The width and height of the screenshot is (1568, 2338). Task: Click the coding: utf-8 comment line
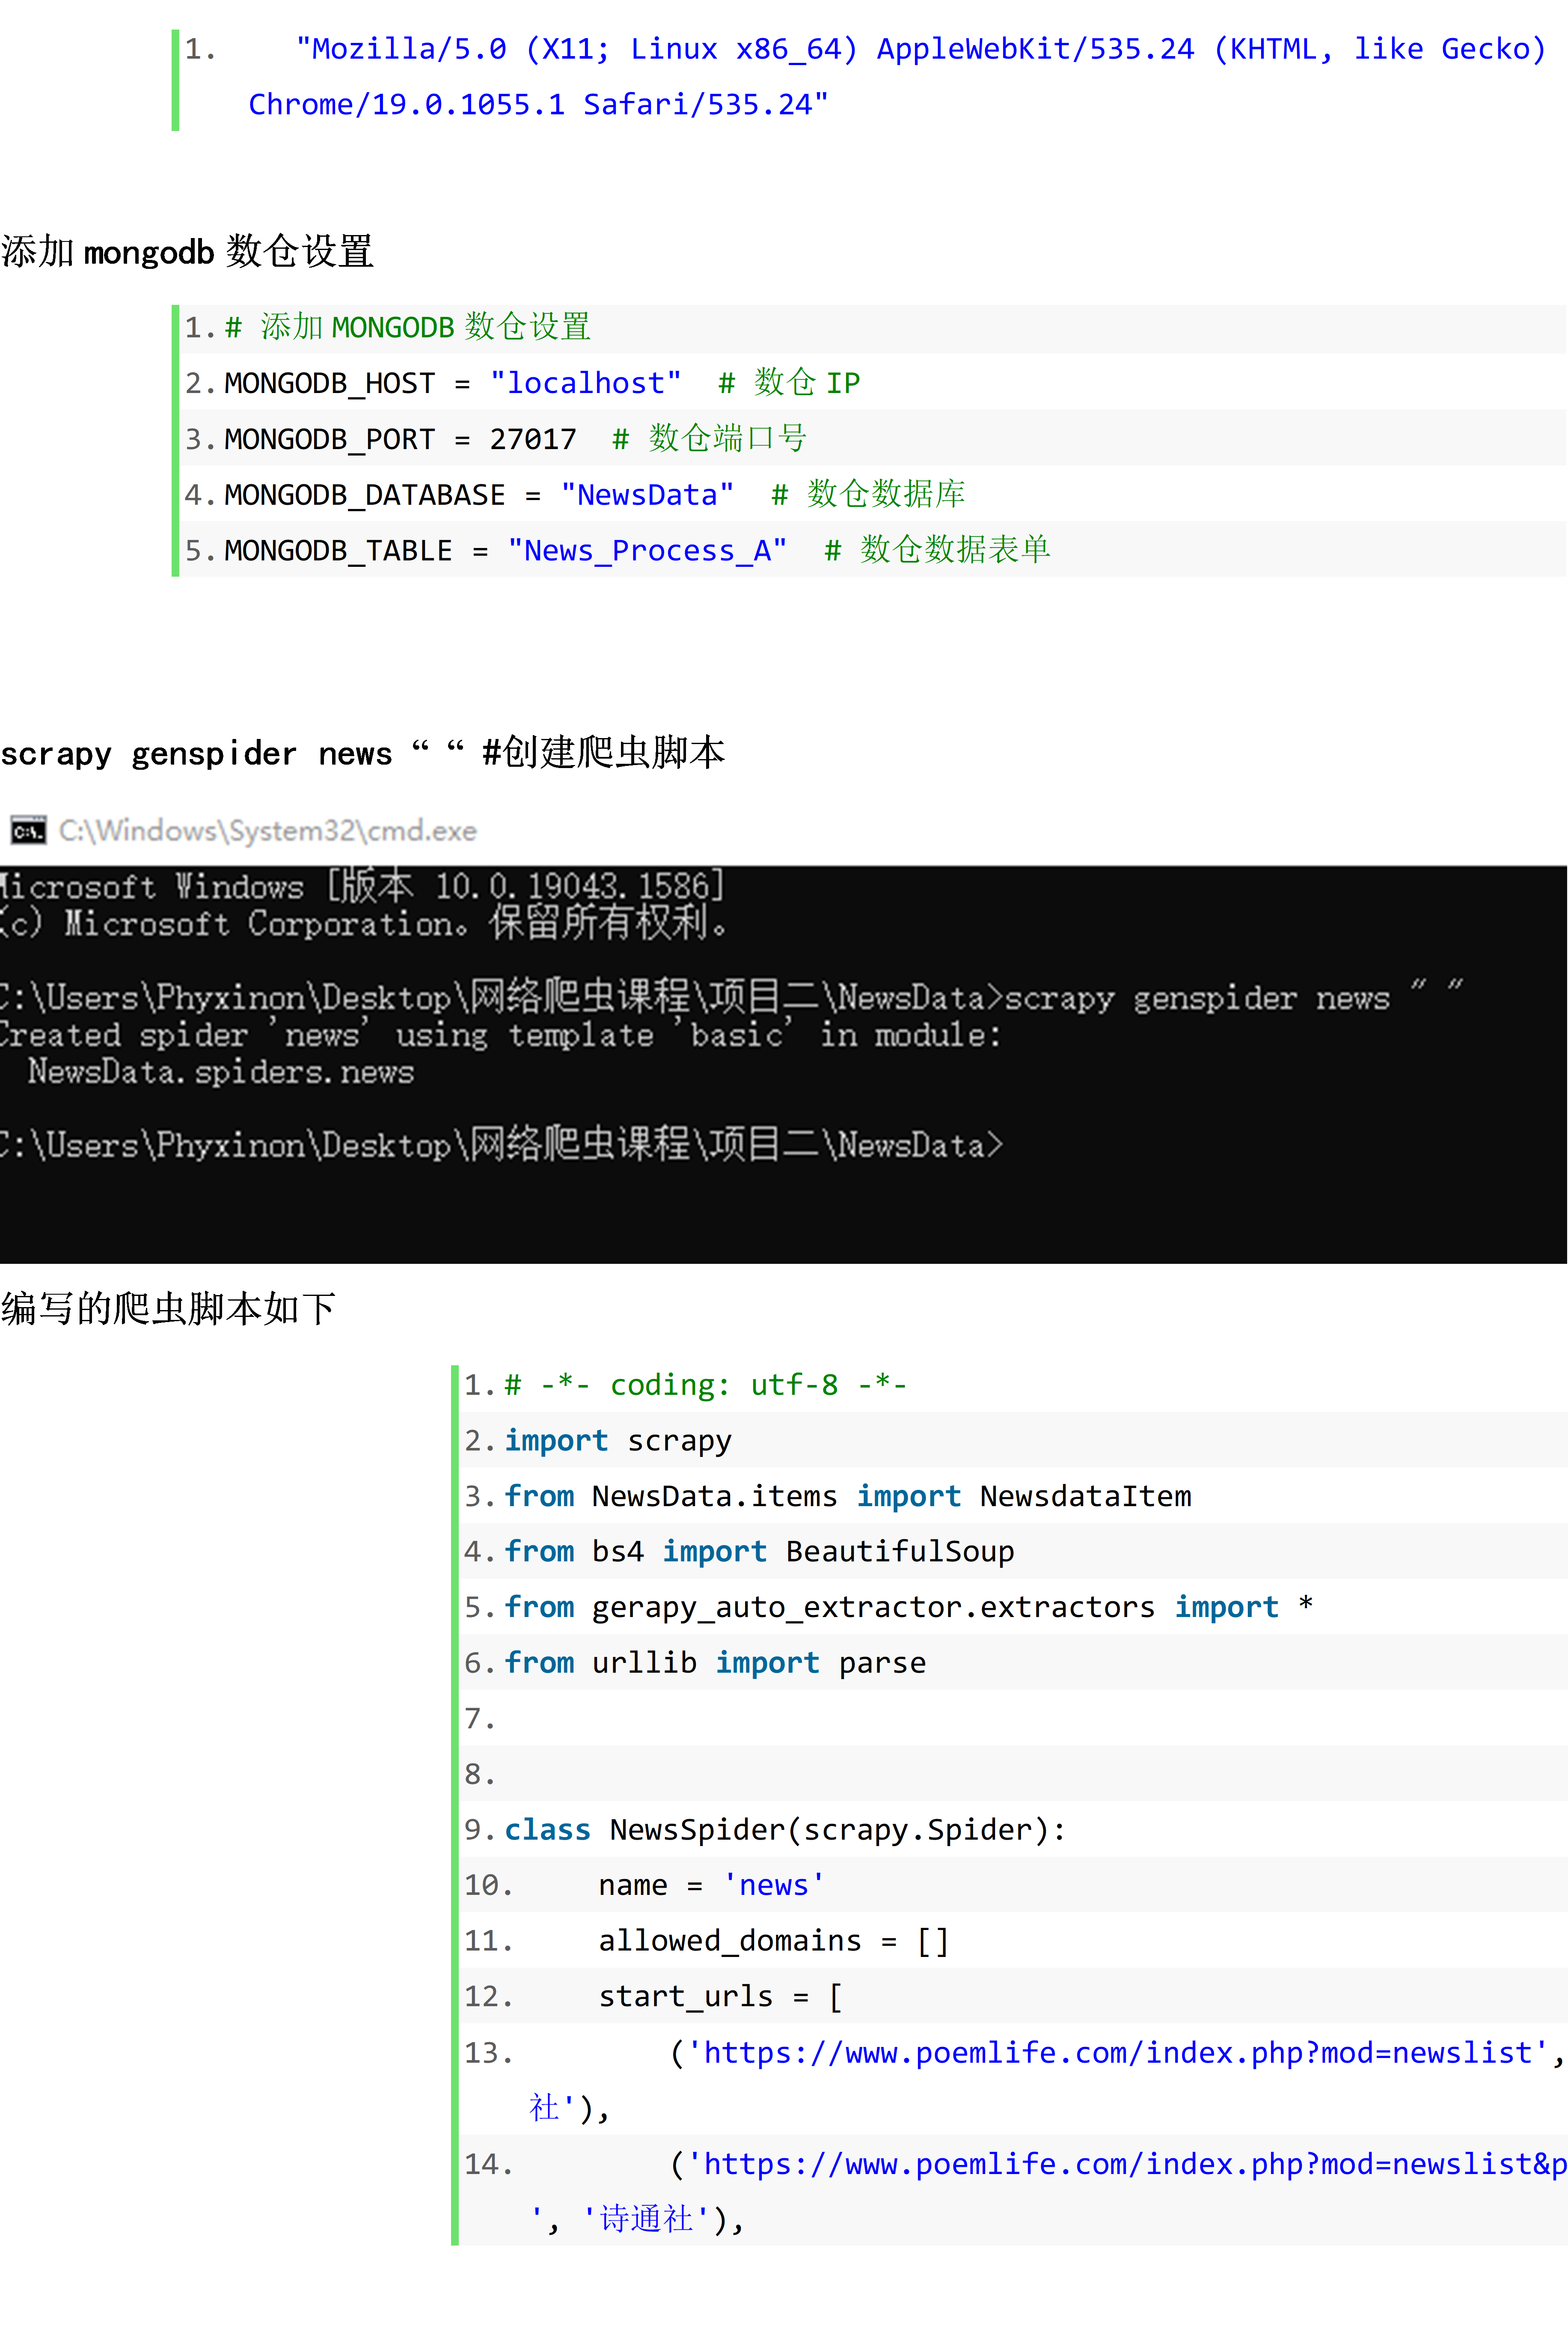pyautogui.click(x=705, y=1385)
